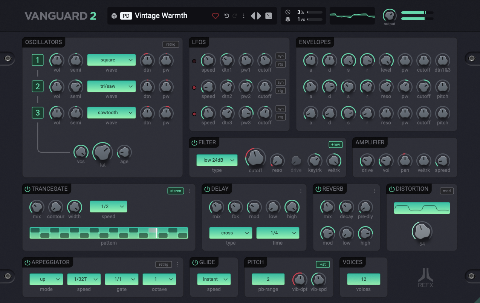Open the Delay type cross dropdown
The width and height of the screenshot is (480, 303).
pos(231,233)
